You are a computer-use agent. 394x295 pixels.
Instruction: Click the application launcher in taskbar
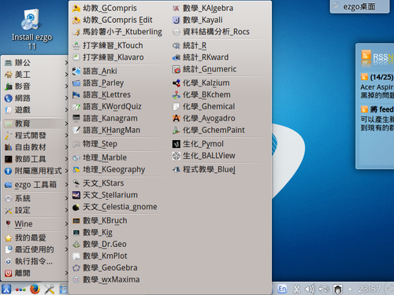pos(6,289)
